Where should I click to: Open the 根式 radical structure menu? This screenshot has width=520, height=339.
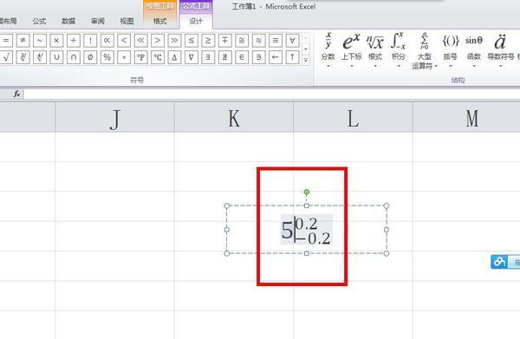(x=375, y=49)
